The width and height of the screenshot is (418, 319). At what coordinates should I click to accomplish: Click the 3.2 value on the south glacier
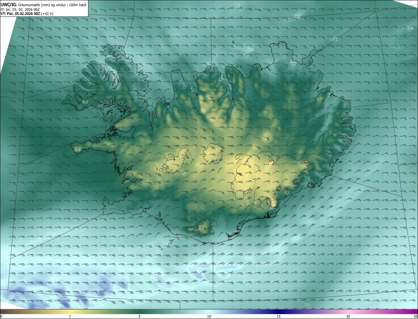[201, 228]
